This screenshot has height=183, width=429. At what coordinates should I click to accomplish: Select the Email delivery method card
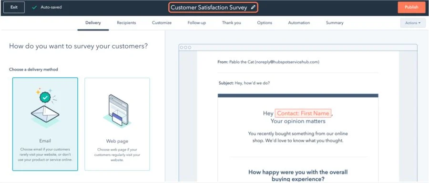coord(45,124)
